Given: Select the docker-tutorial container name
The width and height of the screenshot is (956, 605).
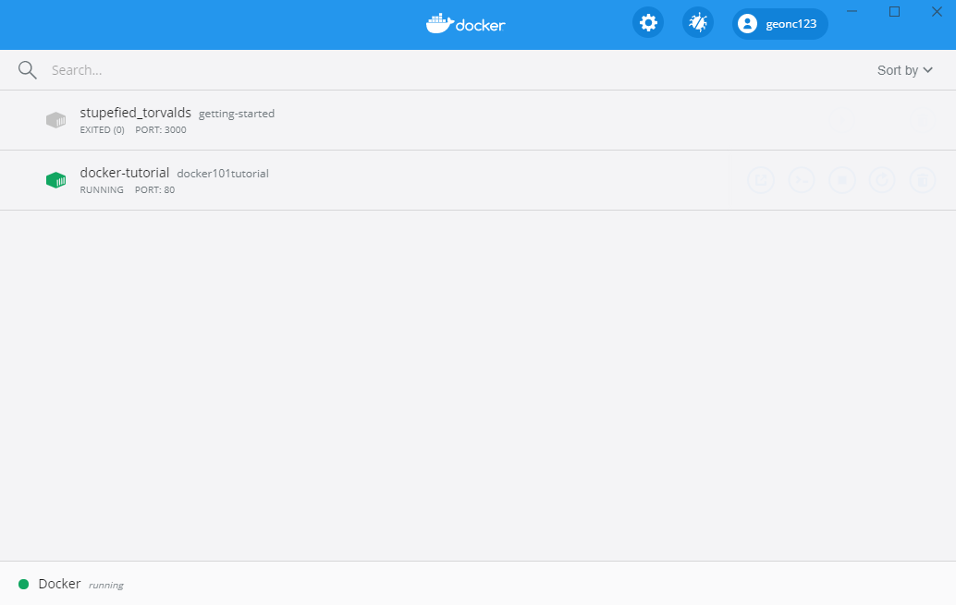Looking at the screenshot, I should click(125, 173).
